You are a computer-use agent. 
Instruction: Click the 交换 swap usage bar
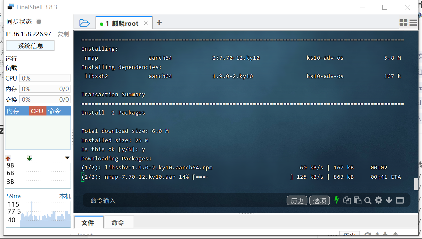45,99
